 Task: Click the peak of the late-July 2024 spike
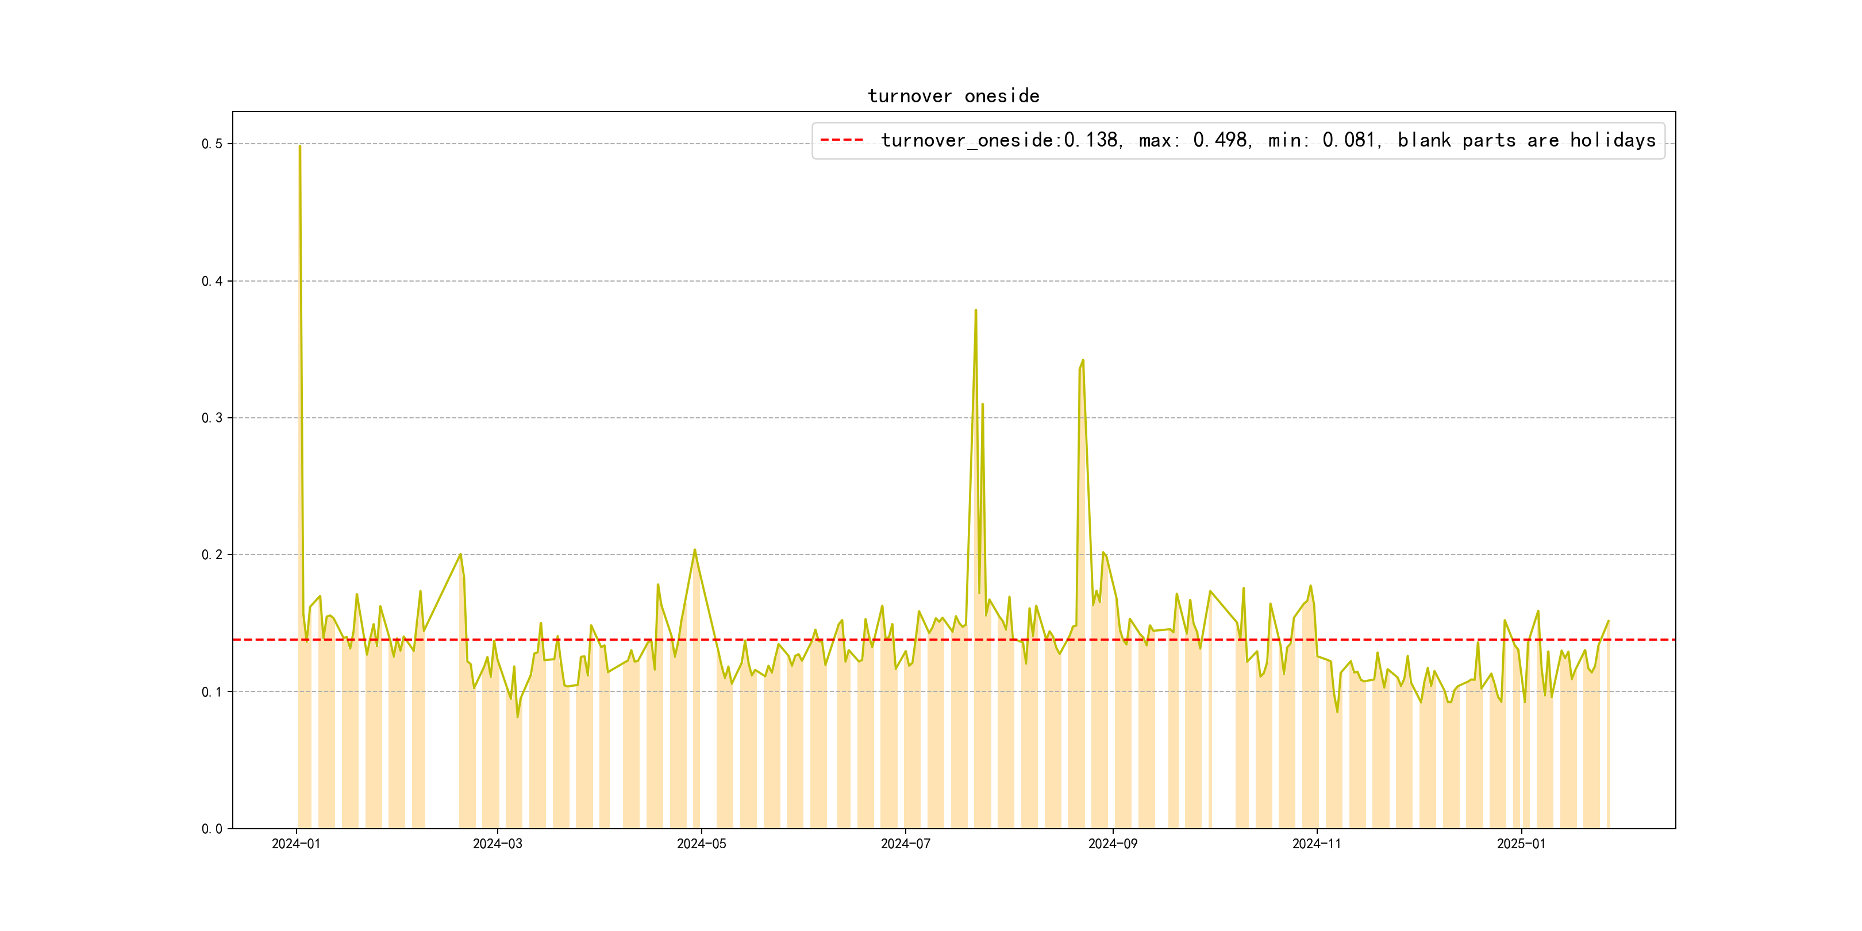(976, 311)
